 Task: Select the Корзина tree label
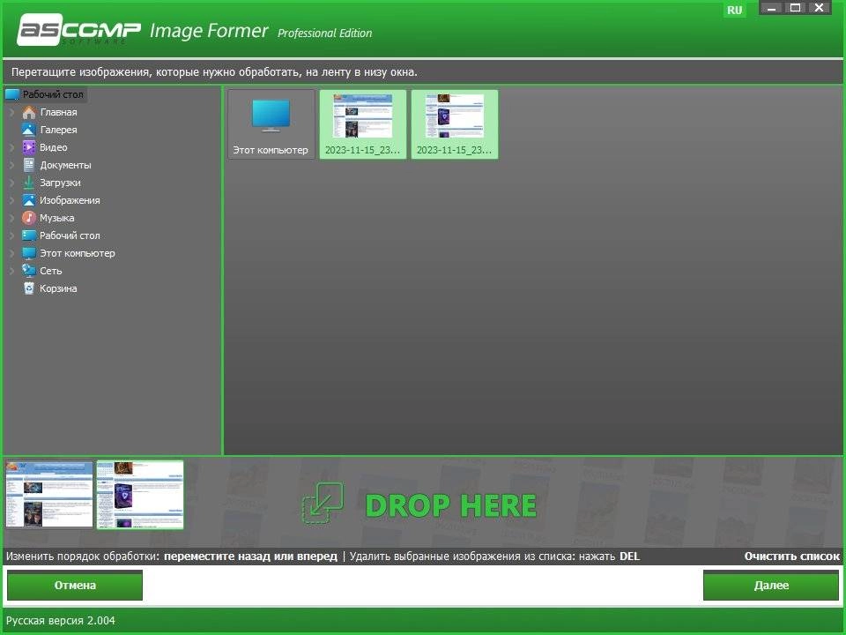(58, 288)
